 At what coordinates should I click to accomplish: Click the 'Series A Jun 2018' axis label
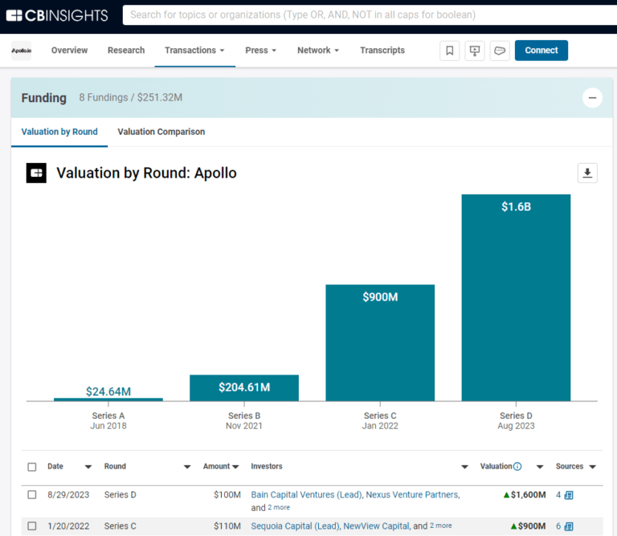108,421
